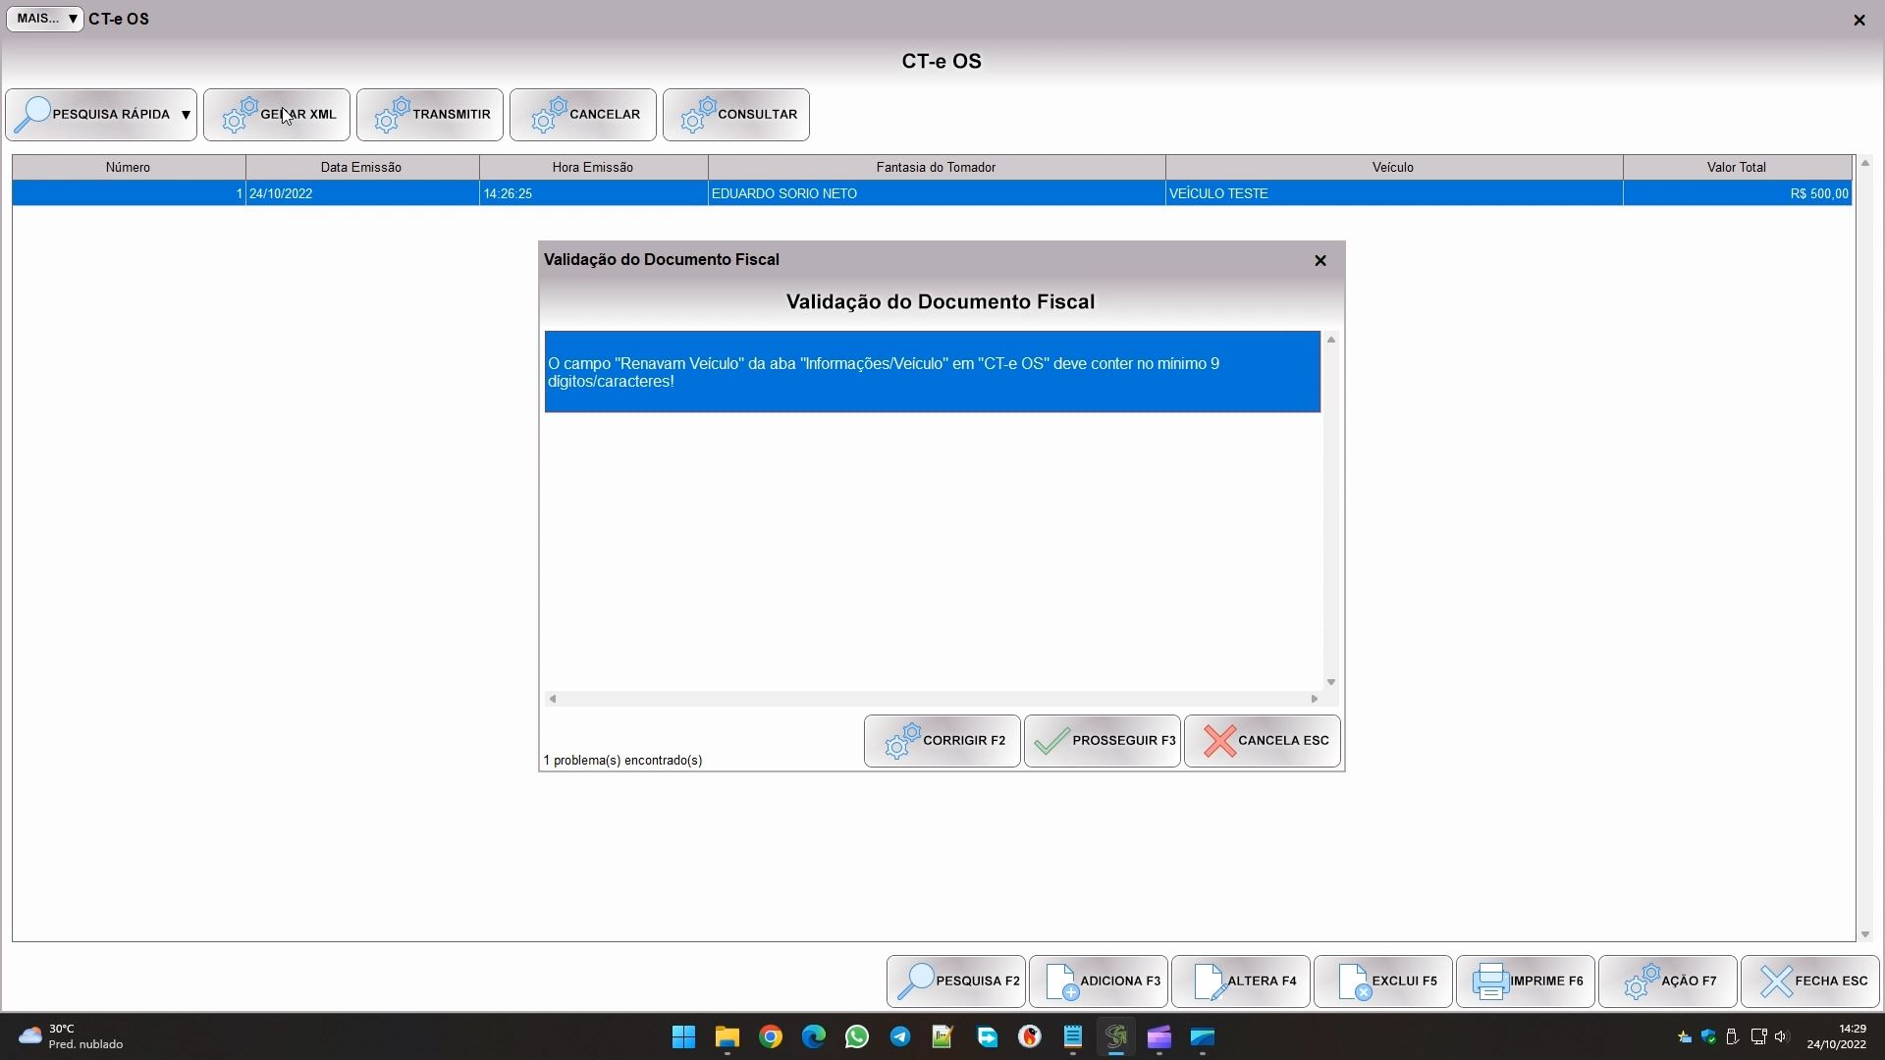1885x1060 pixels.
Task: Click CORRIGIR F2 in validation dialog
Action: 942,741
